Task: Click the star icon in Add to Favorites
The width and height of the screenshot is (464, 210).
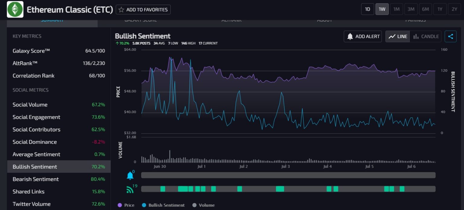Action: [x=121, y=10]
